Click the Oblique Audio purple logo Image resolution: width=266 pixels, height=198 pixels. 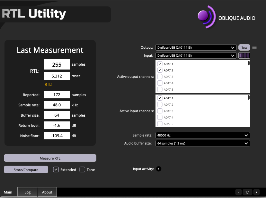tap(207, 17)
